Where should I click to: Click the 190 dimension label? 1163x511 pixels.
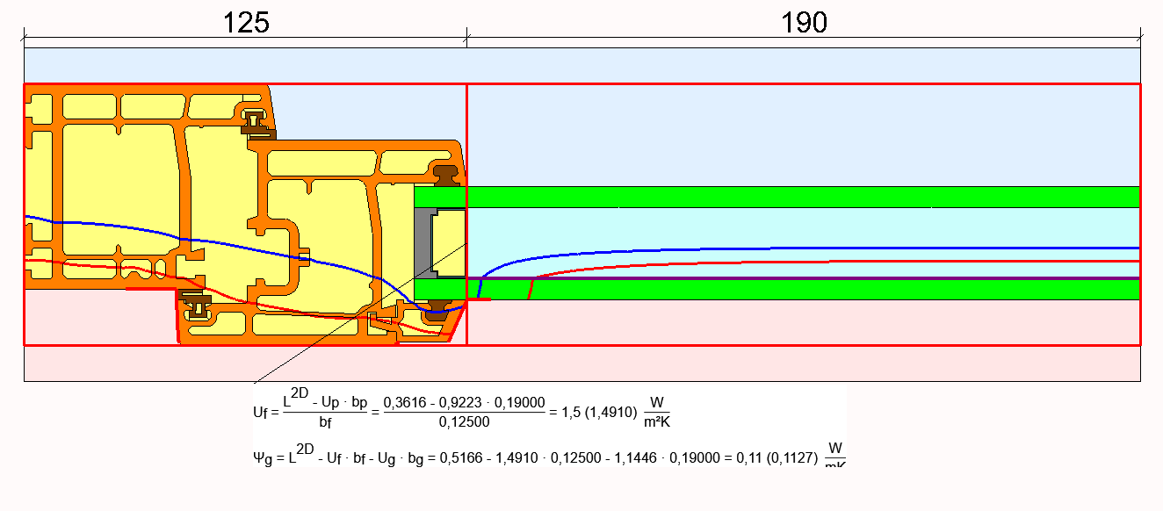[804, 23]
